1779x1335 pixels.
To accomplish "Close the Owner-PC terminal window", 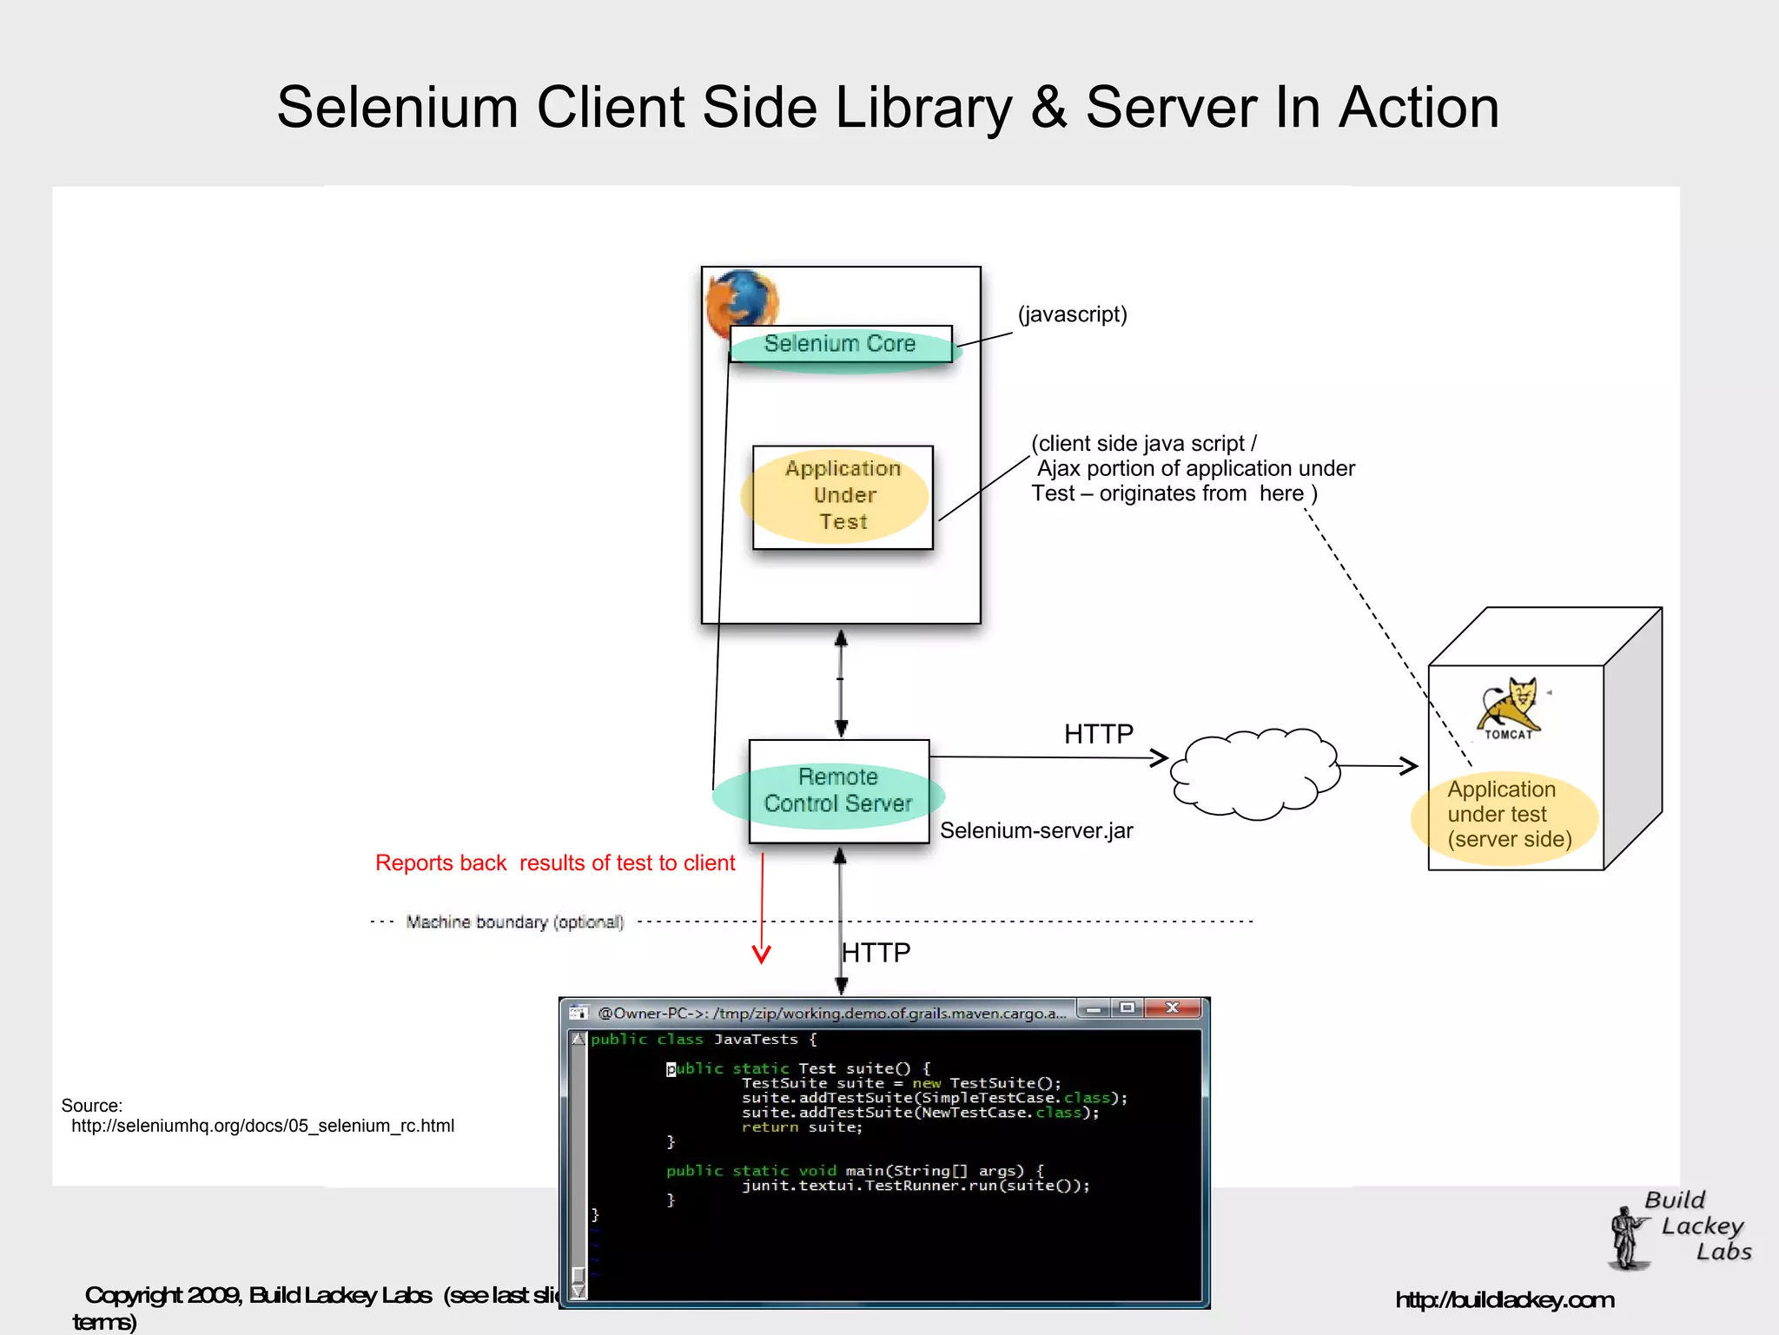I will tap(1172, 1008).
